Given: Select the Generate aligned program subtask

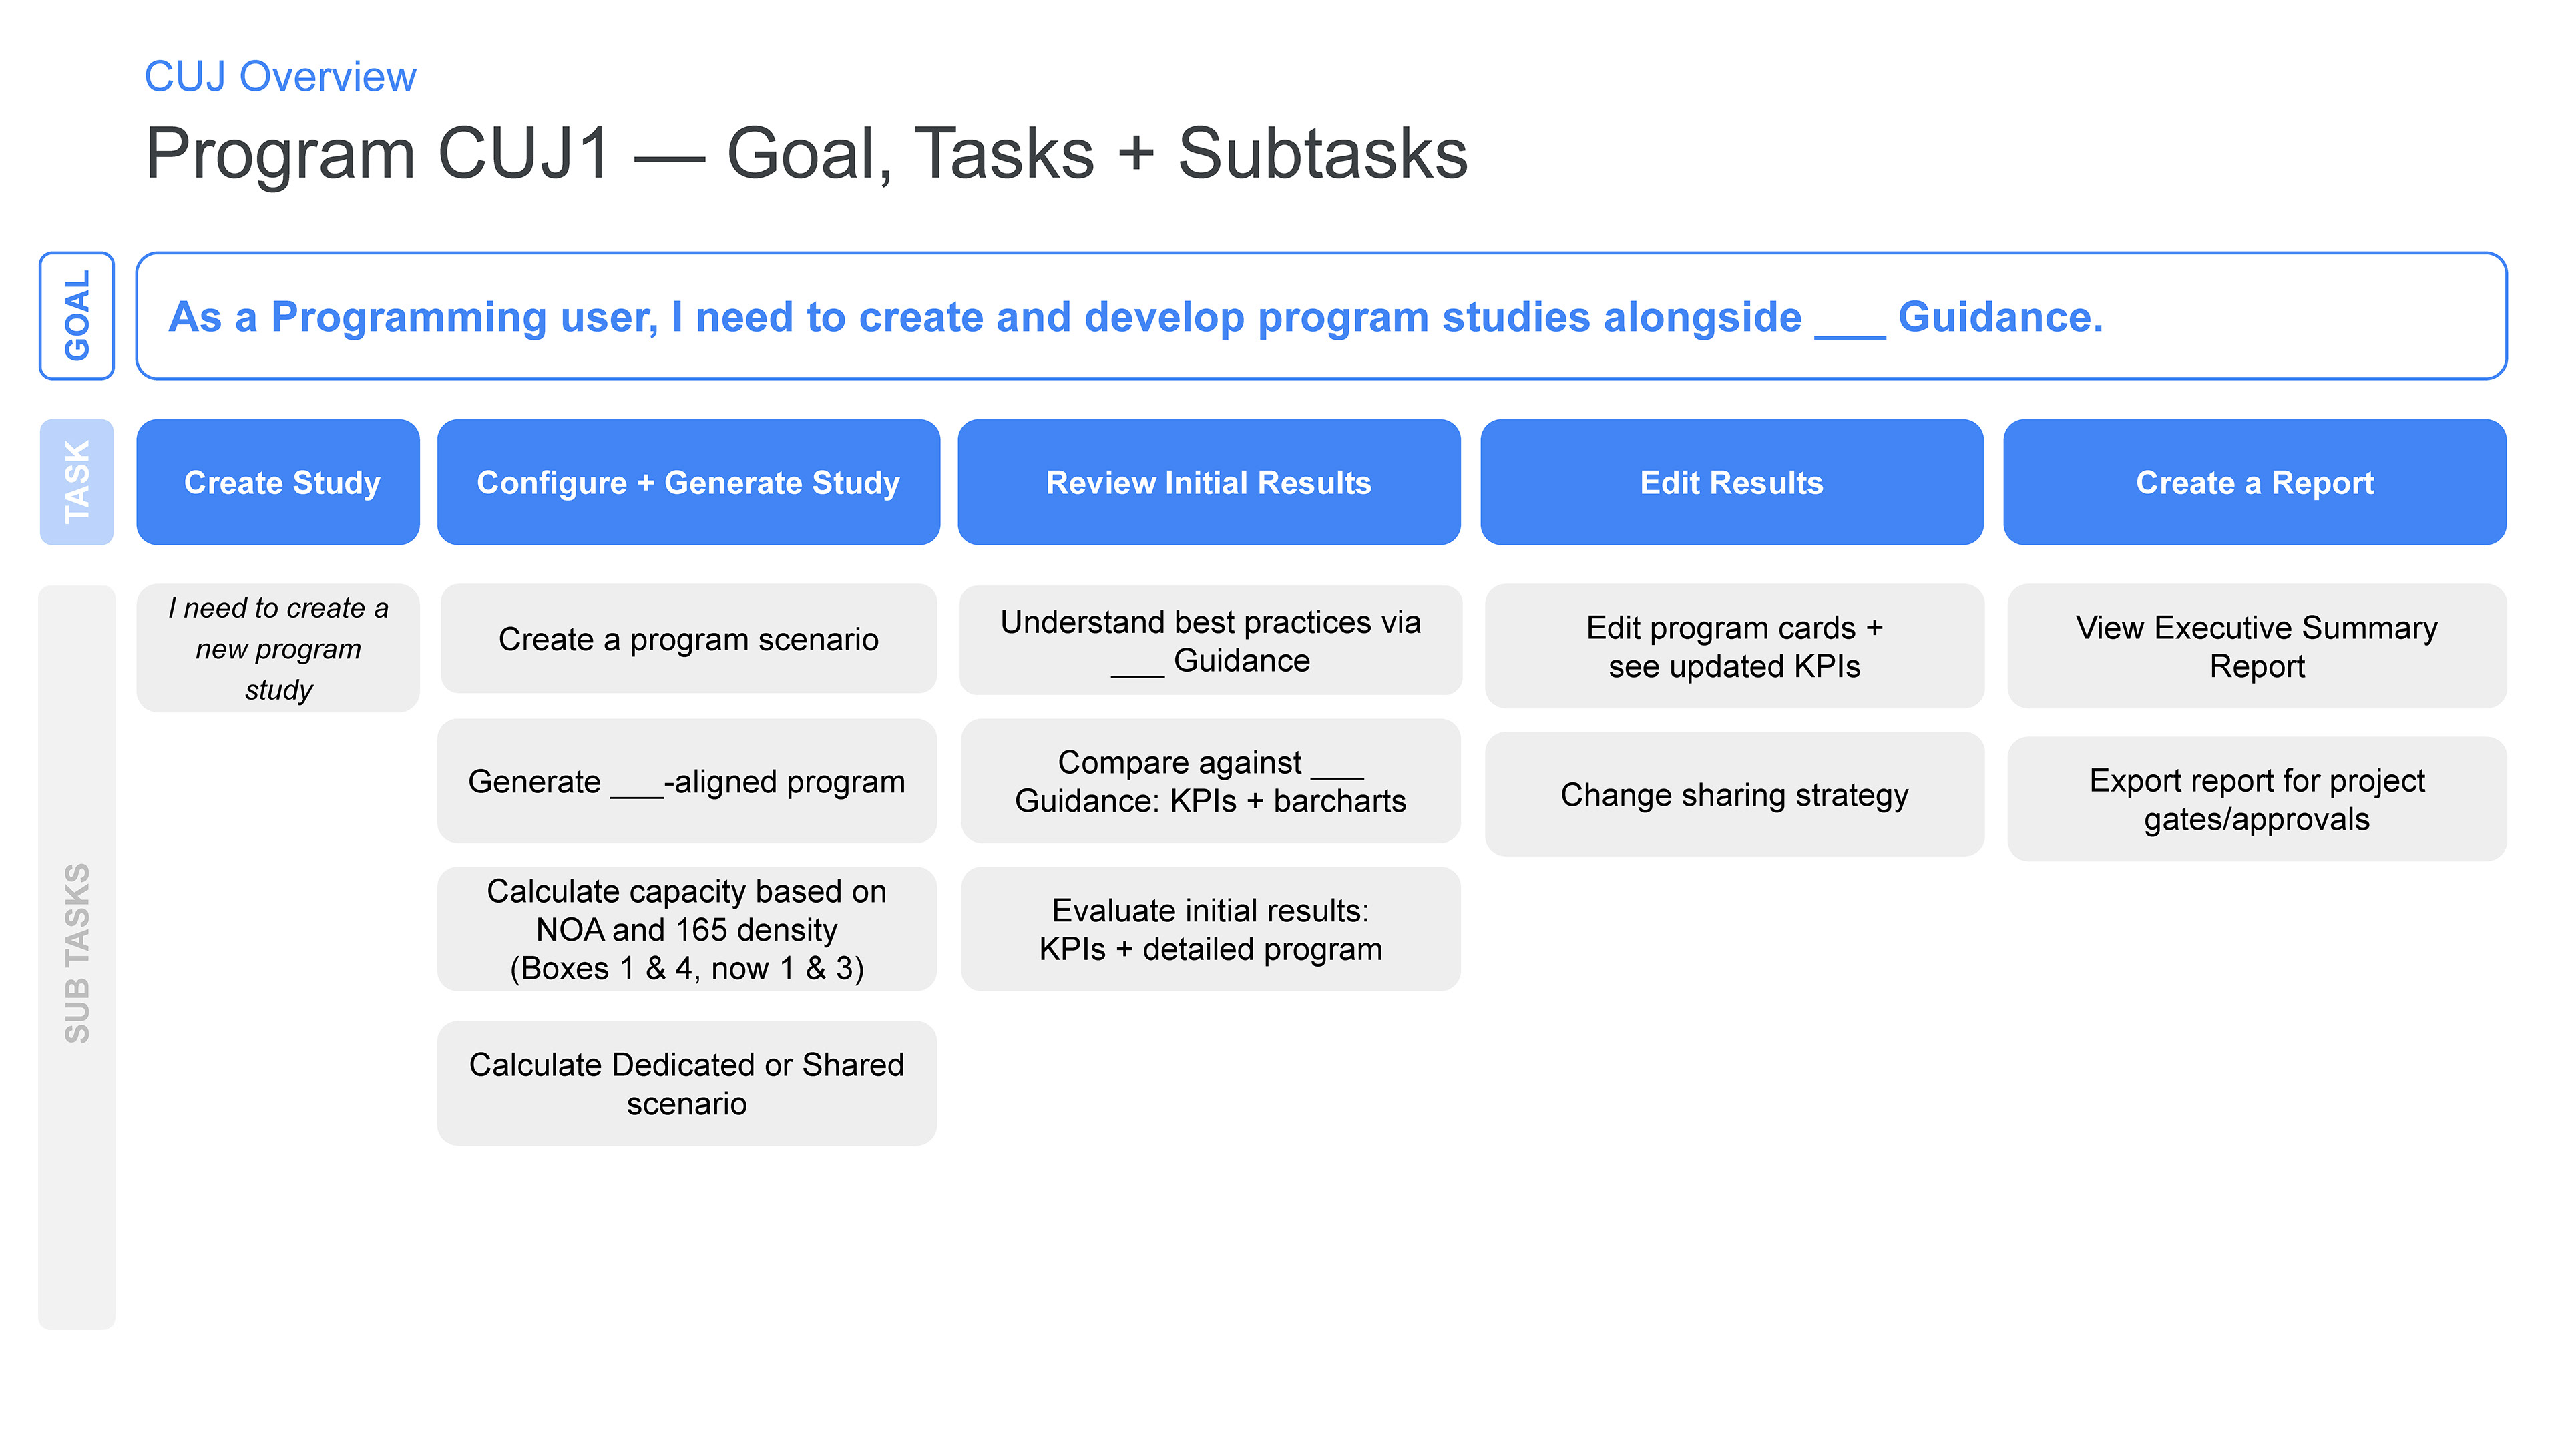Looking at the screenshot, I should 687,781.
